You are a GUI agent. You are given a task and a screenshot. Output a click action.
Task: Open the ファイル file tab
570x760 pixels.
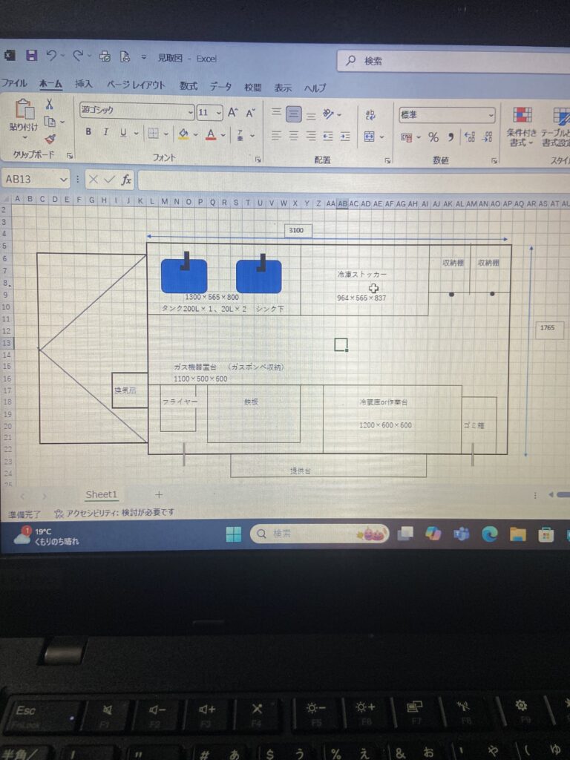tap(14, 83)
